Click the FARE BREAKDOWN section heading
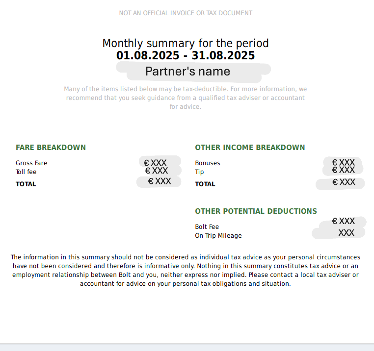374x351 pixels. pyautogui.click(x=51, y=148)
